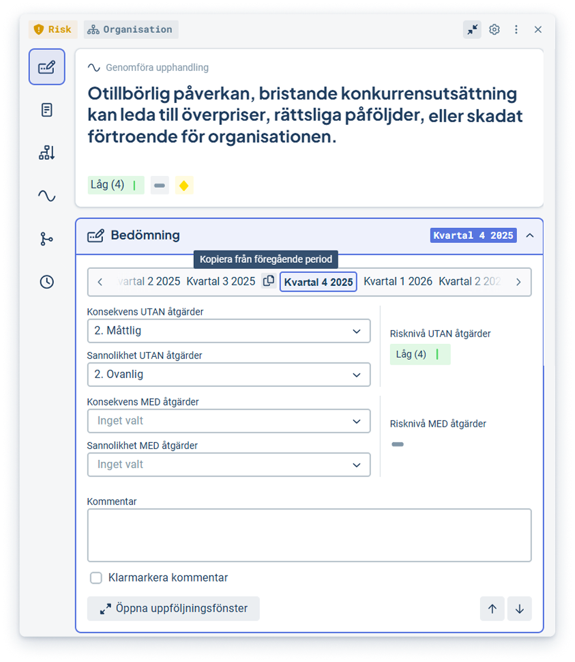Open Konsekvens UTAN åtgärder dropdown

coord(228,331)
